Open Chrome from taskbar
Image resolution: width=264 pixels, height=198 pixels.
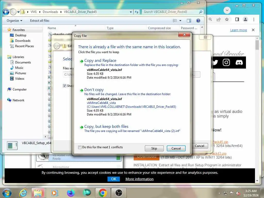click(103, 193)
